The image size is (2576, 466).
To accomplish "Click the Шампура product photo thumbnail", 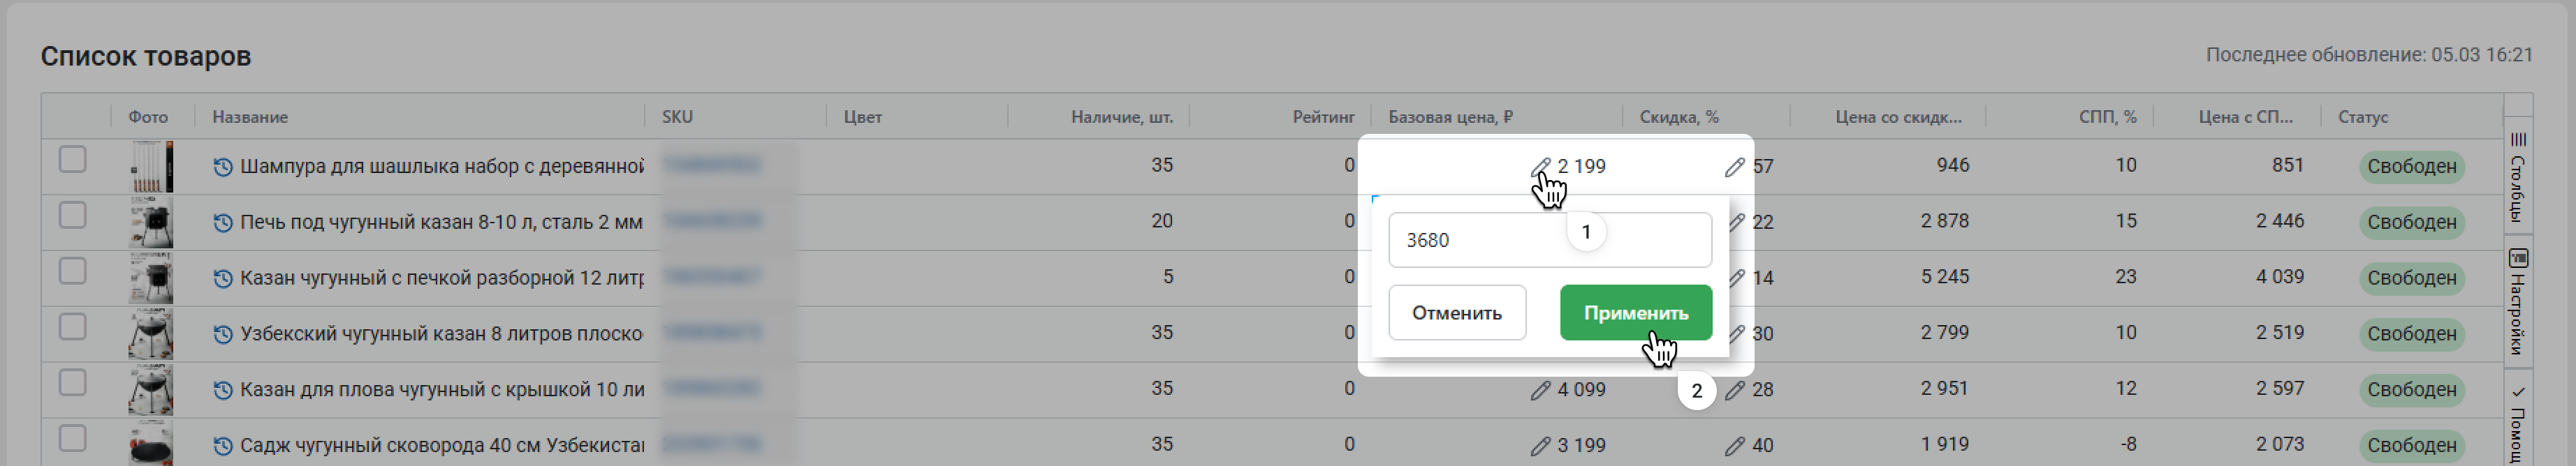I will (x=151, y=167).
